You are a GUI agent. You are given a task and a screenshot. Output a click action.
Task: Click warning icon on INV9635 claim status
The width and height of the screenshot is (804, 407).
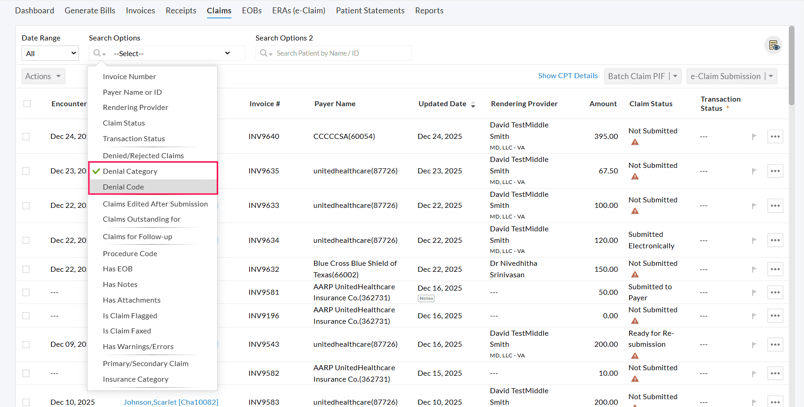click(635, 177)
